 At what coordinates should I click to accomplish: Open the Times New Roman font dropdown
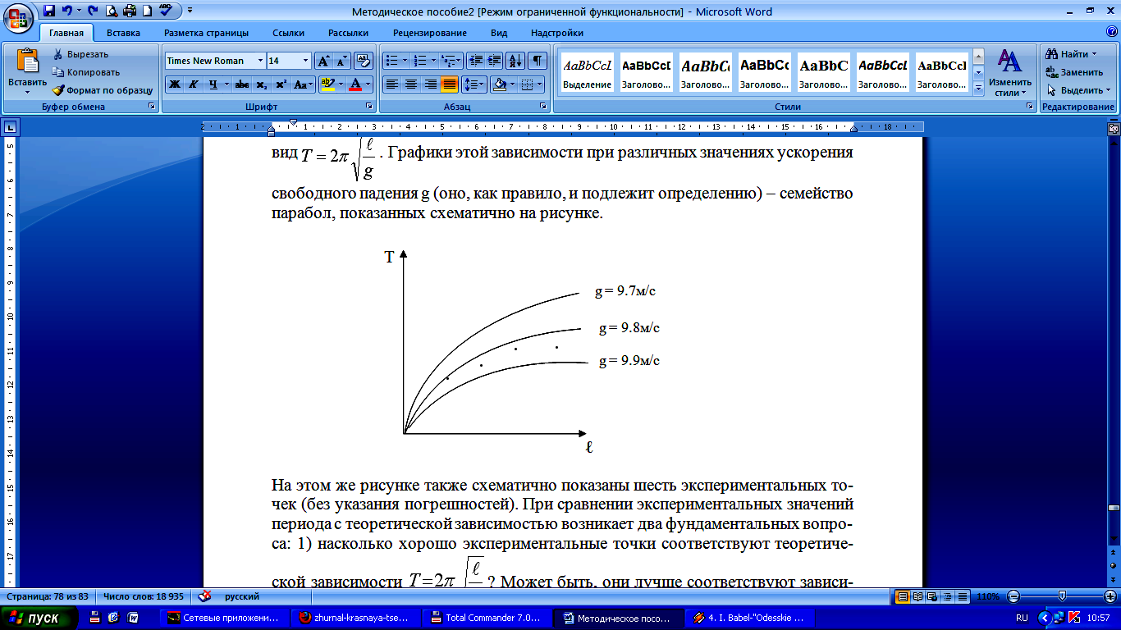pos(261,61)
